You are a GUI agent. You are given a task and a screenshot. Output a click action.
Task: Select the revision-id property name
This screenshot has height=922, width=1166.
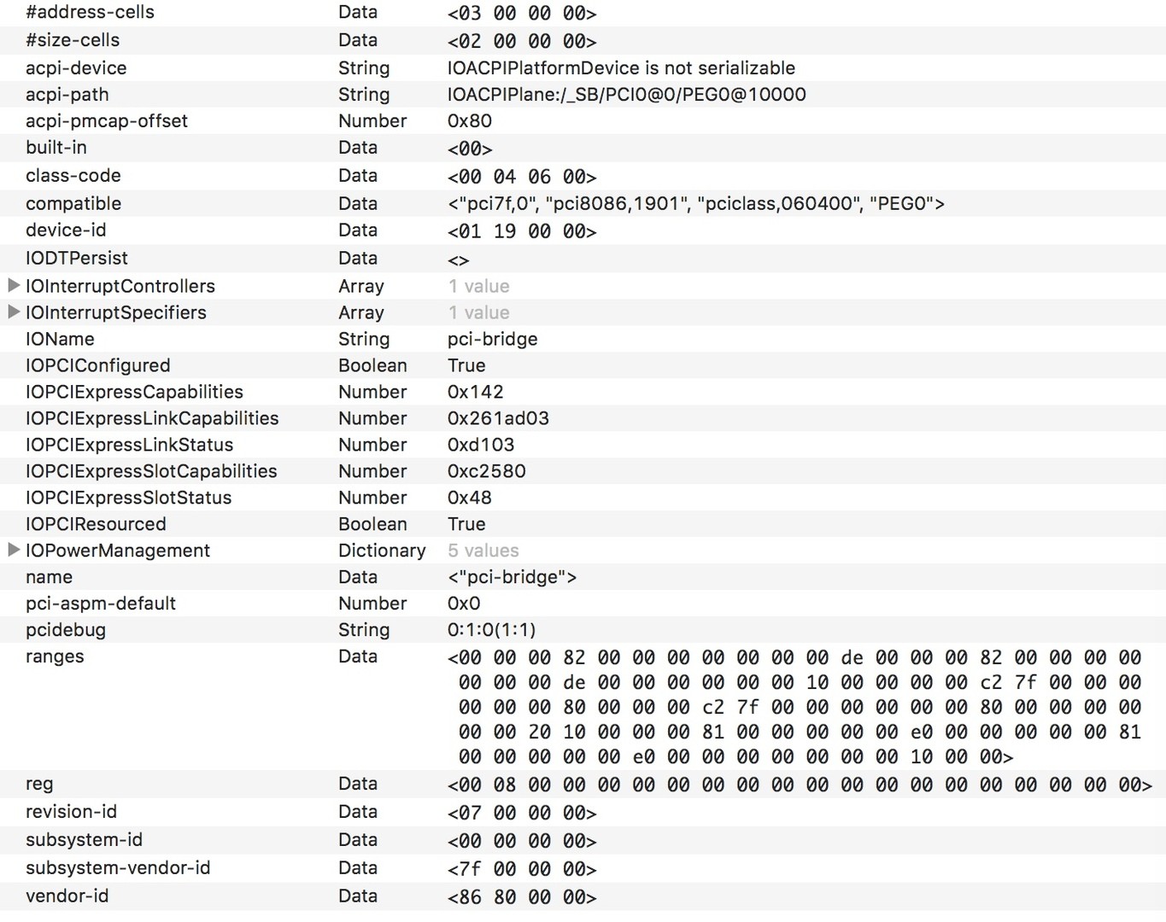pos(71,812)
